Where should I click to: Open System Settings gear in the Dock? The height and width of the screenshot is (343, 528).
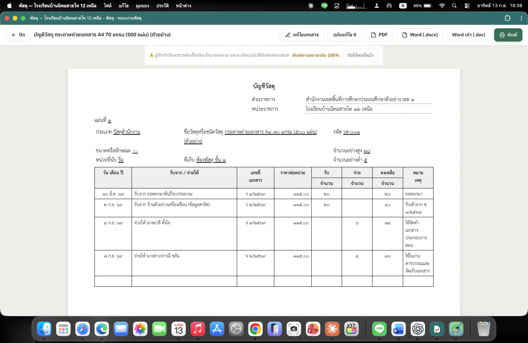click(x=236, y=329)
